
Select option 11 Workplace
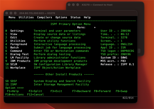(15, 68)
